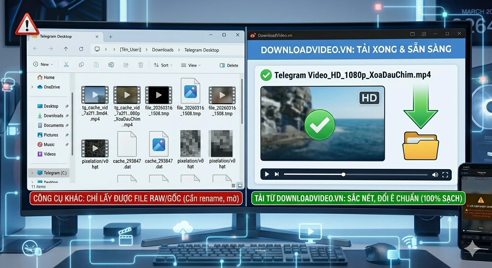Viewport: 492px width, 268px height.
Task: Open Home in the Explorer sidebar
Action: click(x=45, y=77)
